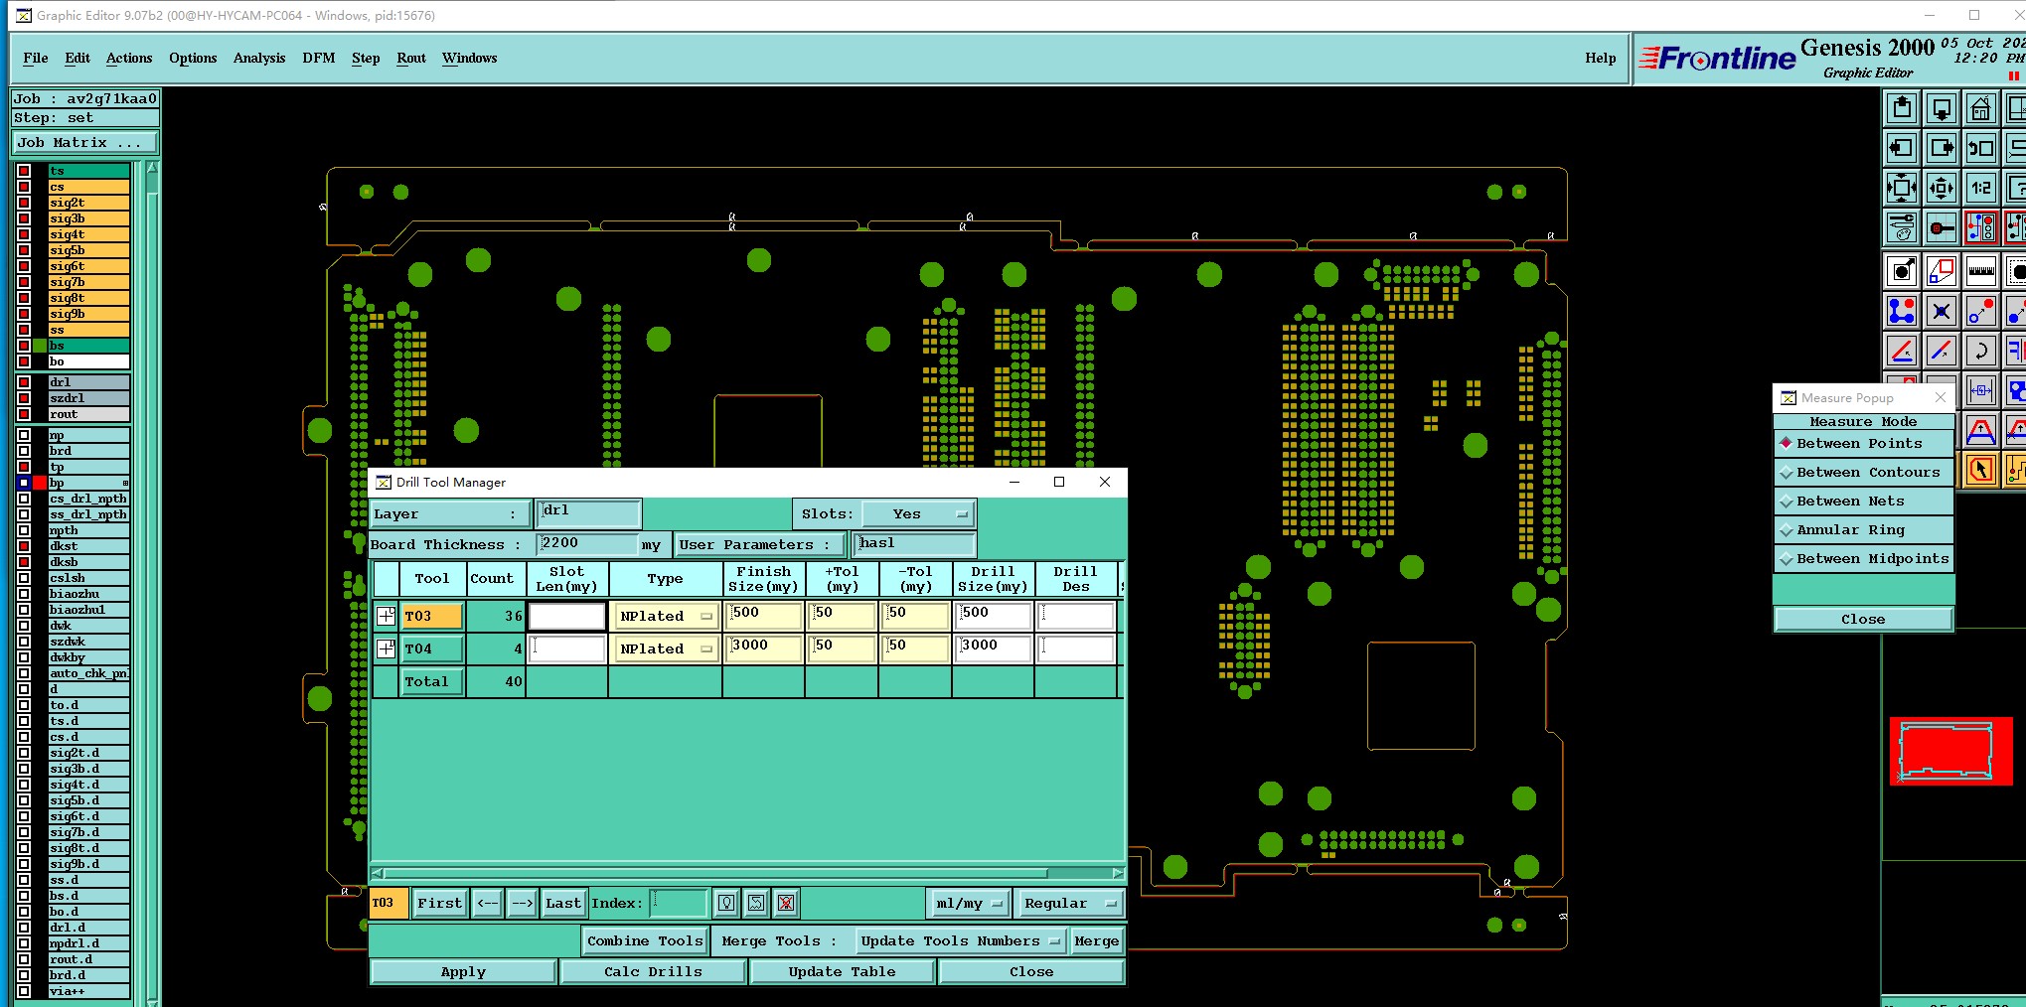Expand the T04 tool row
The width and height of the screenshot is (2026, 1007).
[386, 649]
